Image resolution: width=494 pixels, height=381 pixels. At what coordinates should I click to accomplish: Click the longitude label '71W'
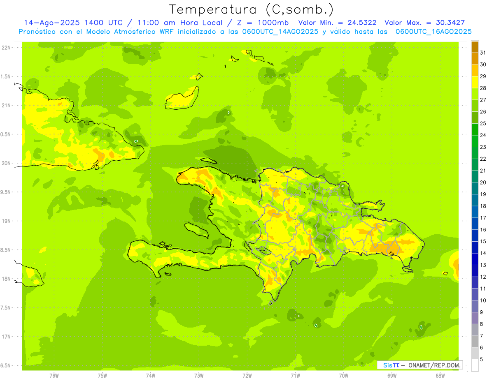tap(295, 376)
